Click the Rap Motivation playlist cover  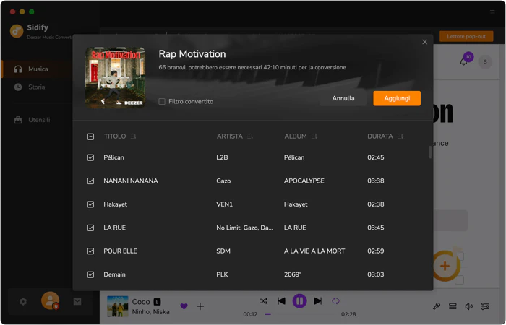click(x=115, y=78)
